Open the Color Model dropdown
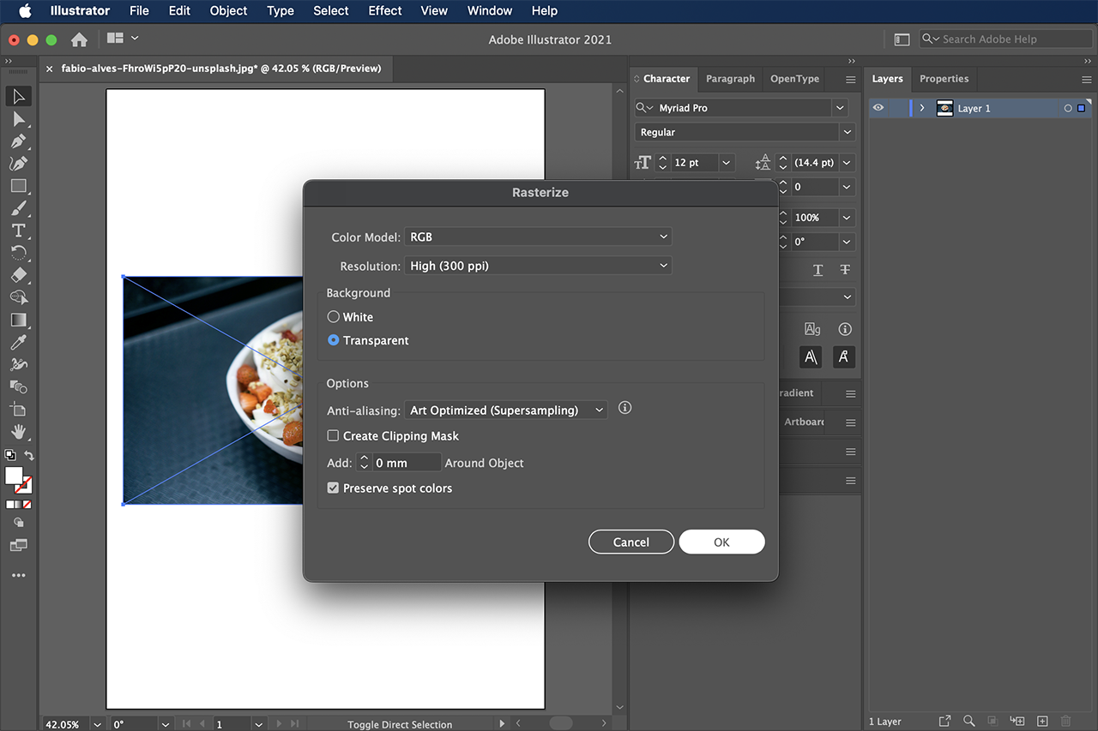The width and height of the screenshot is (1098, 731). click(538, 237)
